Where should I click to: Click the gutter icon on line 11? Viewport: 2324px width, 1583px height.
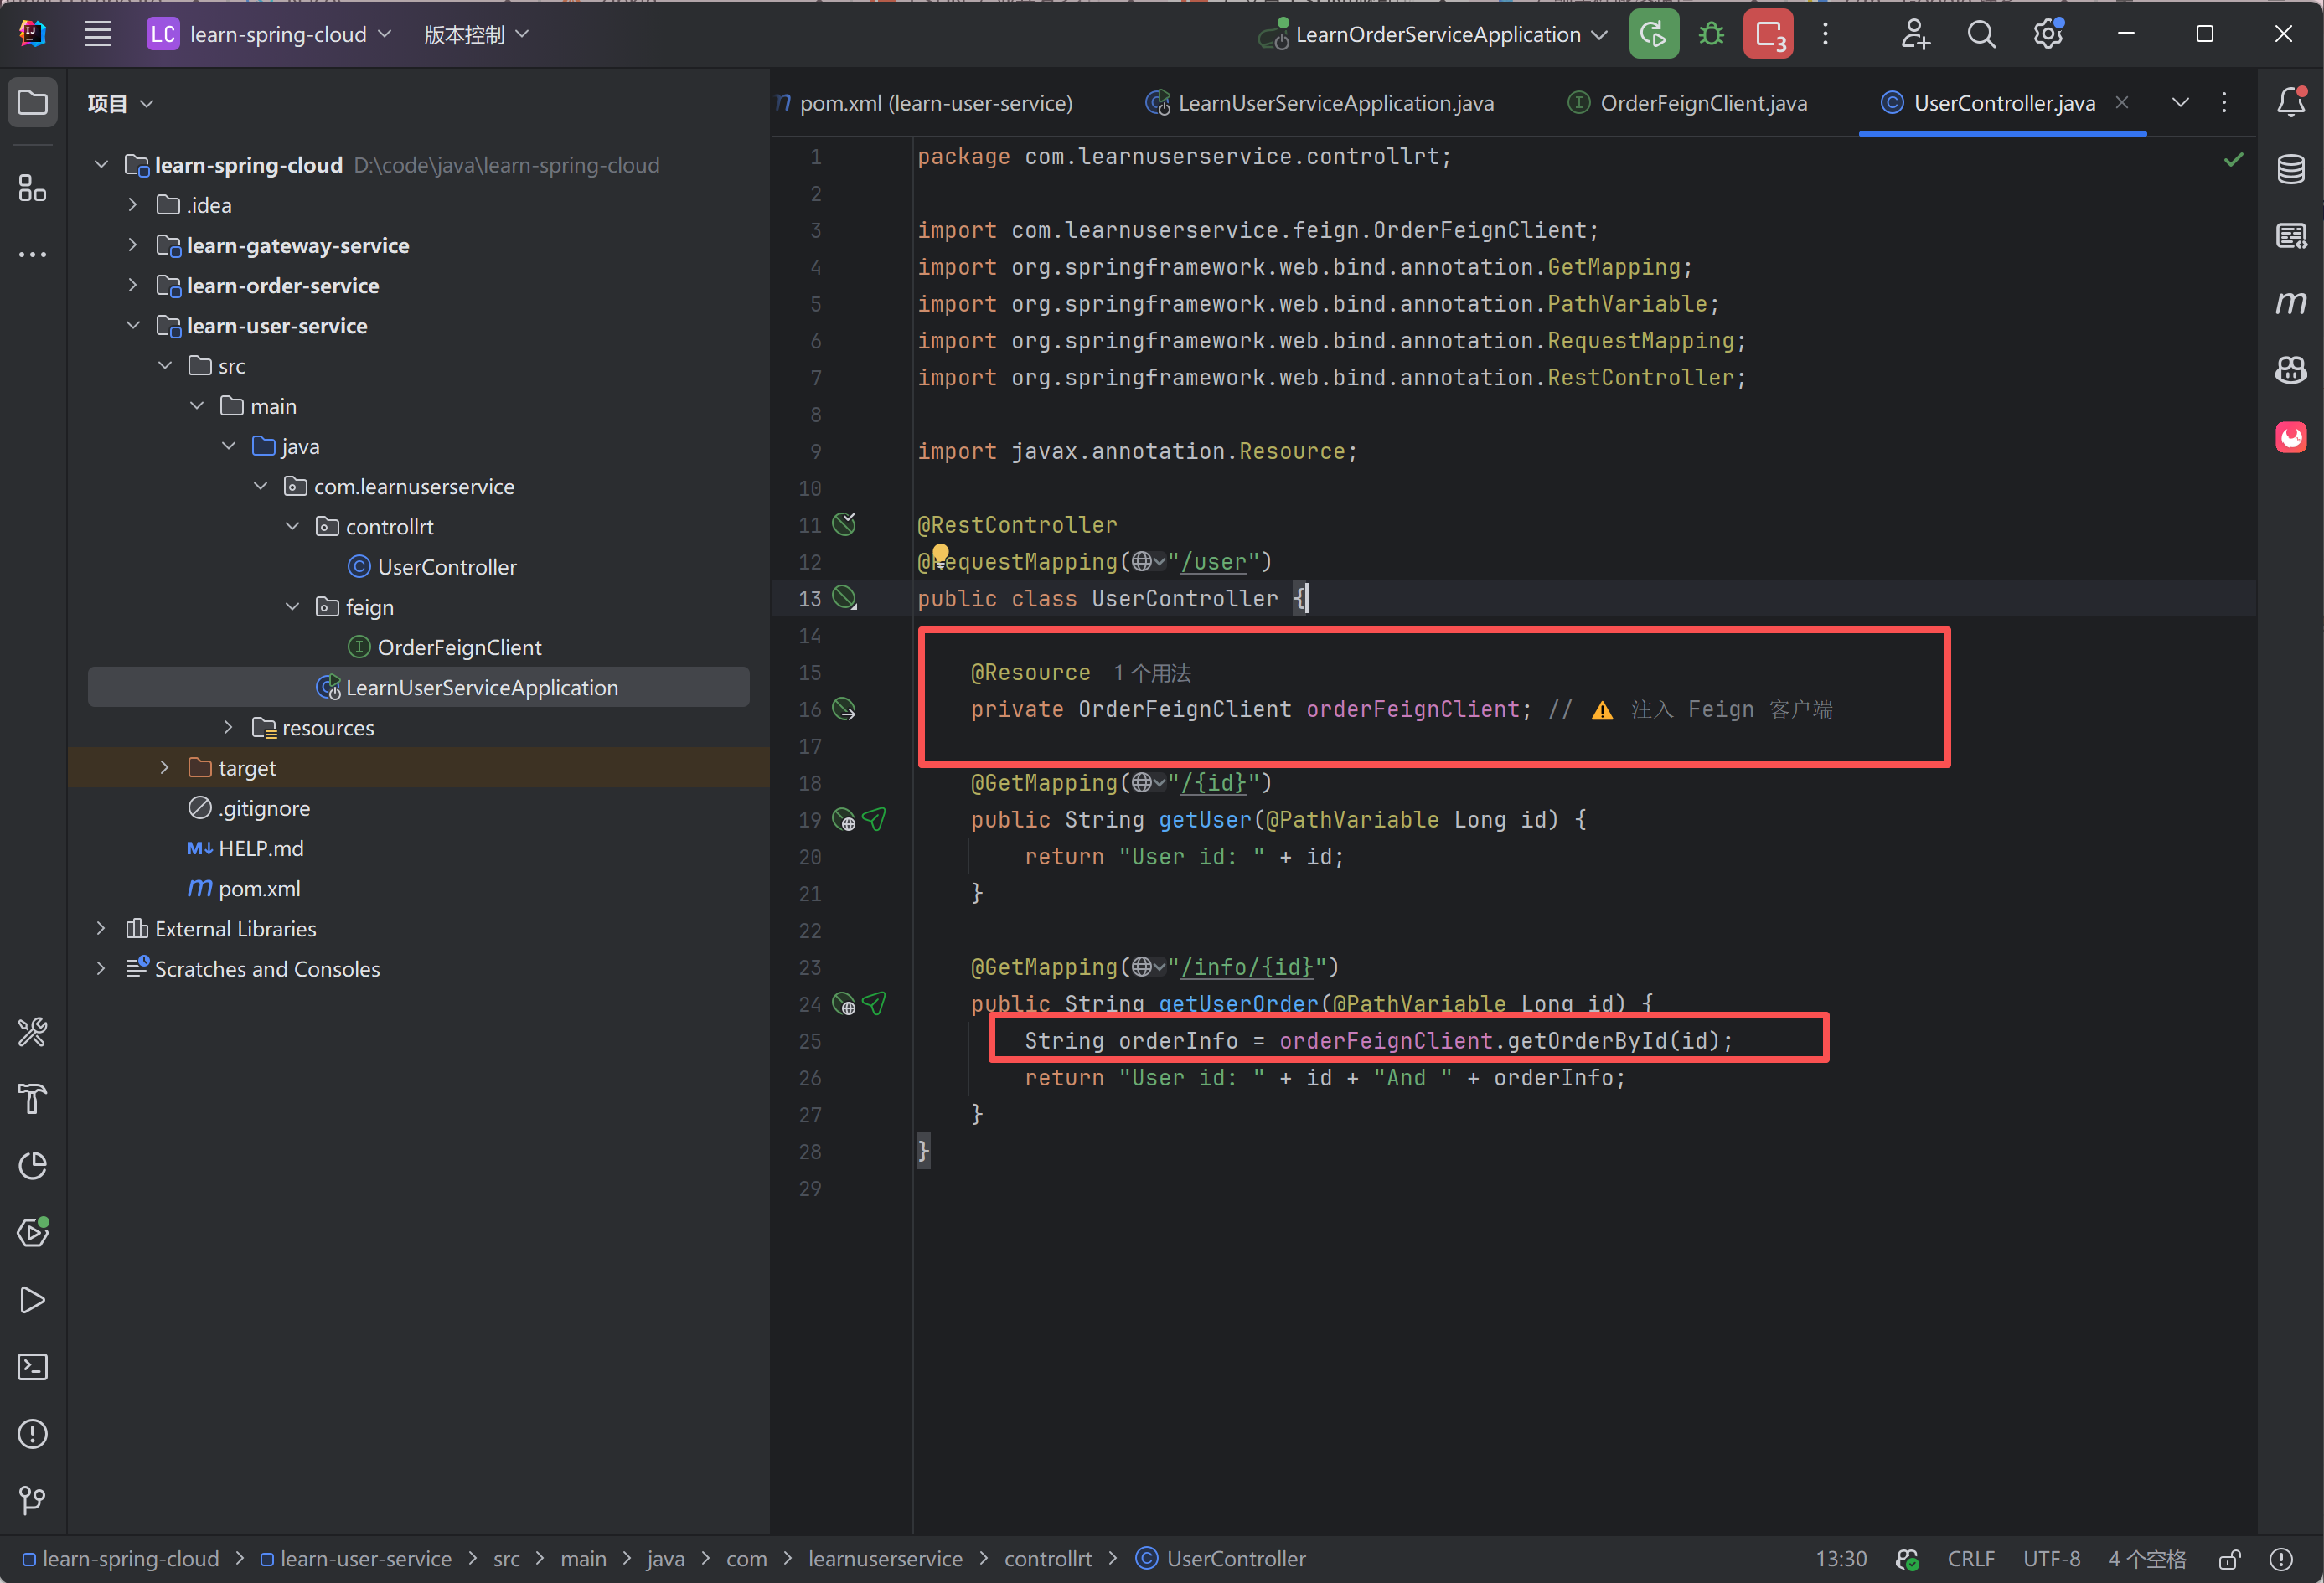pos(844,524)
